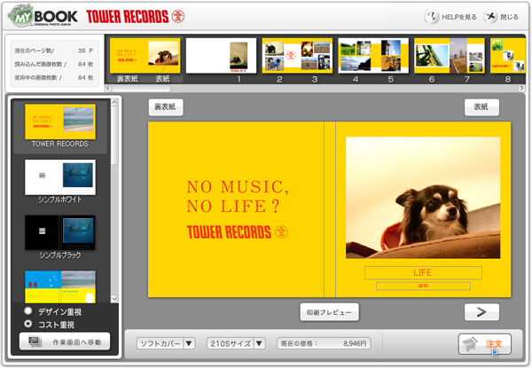The height and width of the screenshot is (368, 532).
Task: Click the workspace icon in 作業画面へ移動
Action: [35, 341]
